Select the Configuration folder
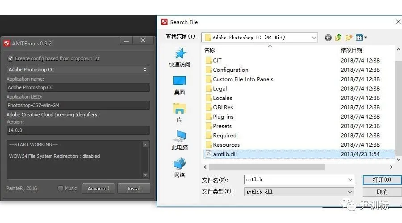This screenshot has width=402, height=223. point(230,70)
